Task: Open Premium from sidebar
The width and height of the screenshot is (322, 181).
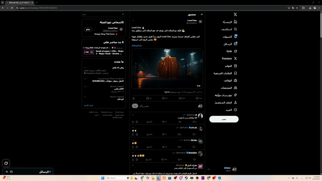Action: tap(229, 58)
